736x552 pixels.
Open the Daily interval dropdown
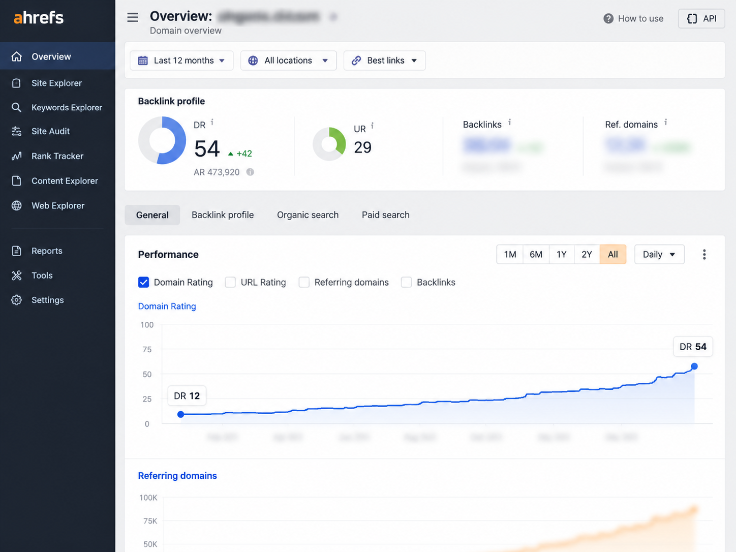coord(659,255)
